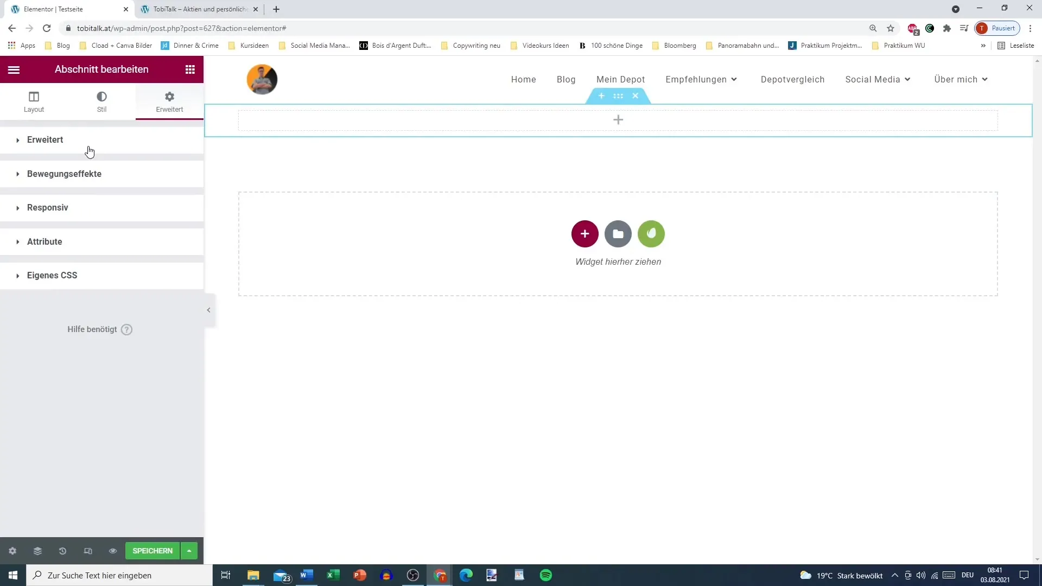This screenshot has height=586, width=1042.
Task: Open the Blog bookmark folder
Action: pyautogui.click(x=57, y=46)
